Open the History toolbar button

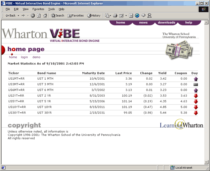coord(94,15)
